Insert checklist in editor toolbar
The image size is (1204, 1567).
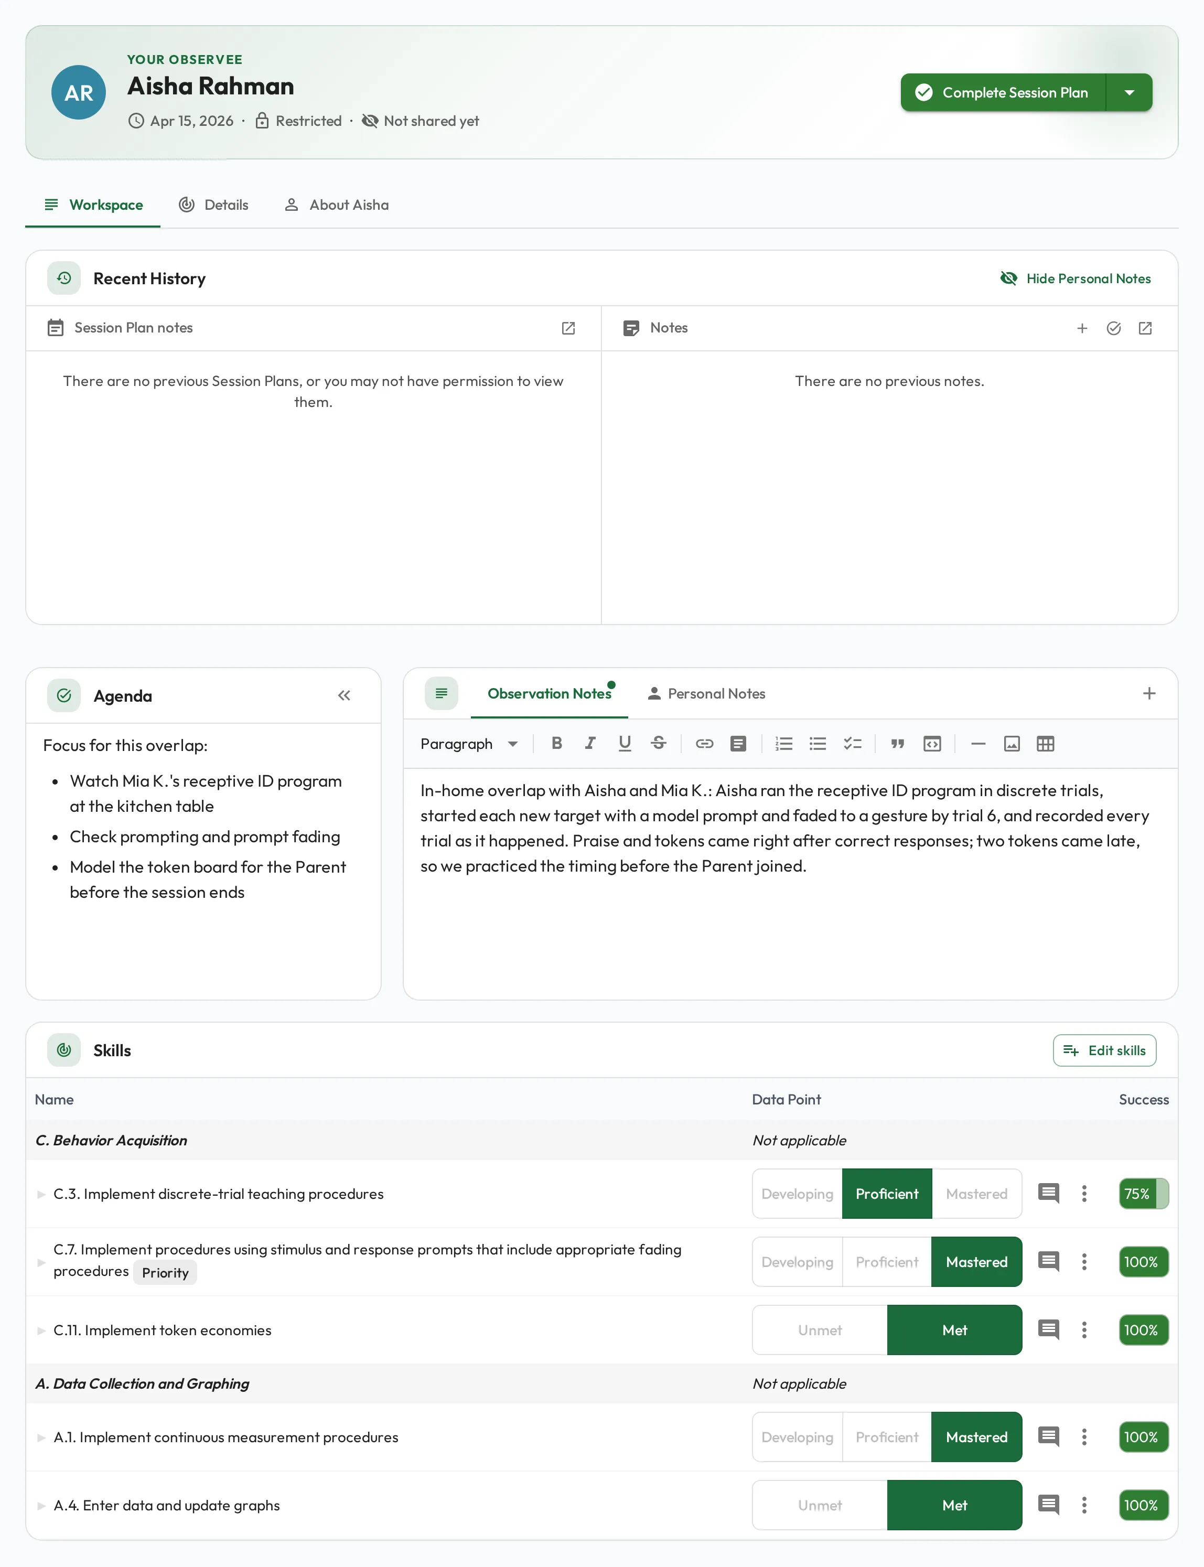tap(852, 743)
